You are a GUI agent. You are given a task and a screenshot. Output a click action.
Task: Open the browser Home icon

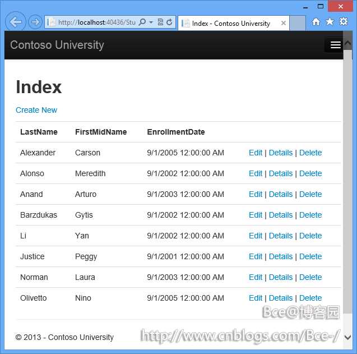click(316, 22)
